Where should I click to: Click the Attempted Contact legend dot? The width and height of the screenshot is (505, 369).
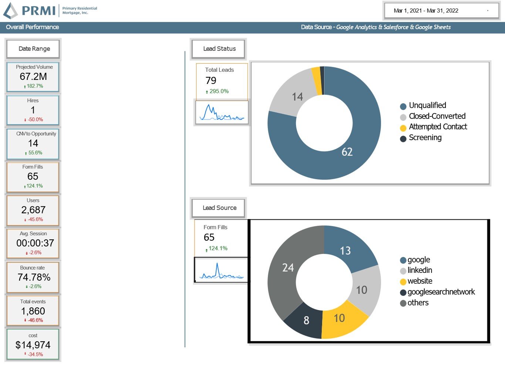click(x=403, y=128)
